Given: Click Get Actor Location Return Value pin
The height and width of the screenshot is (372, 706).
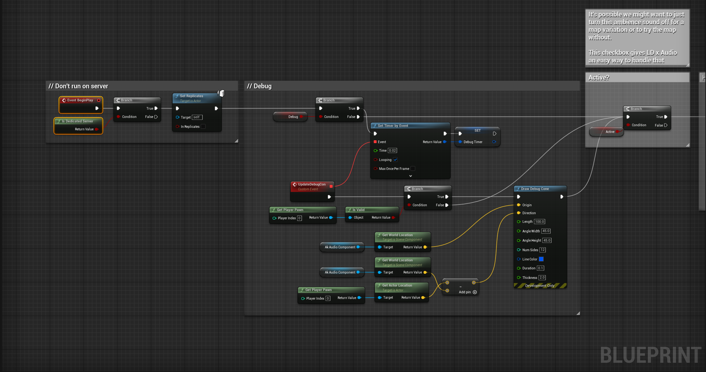Looking at the screenshot, I should tap(423, 297).
